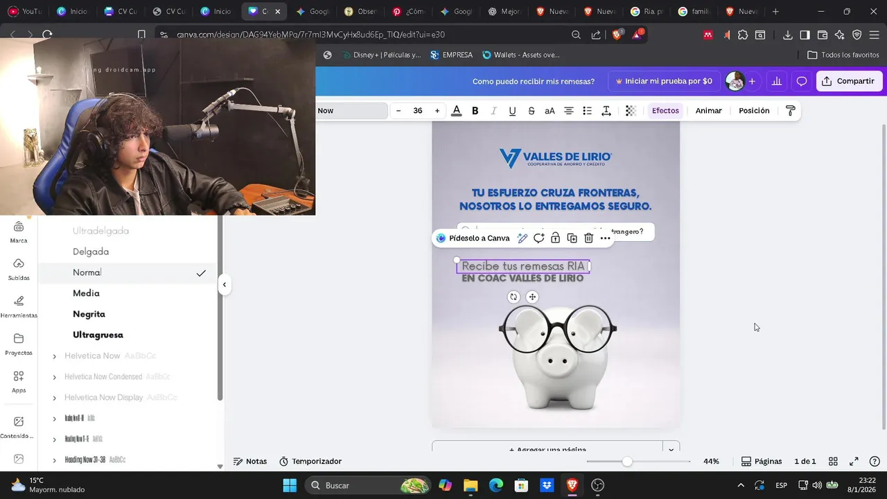Viewport: 887px width, 499px height.
Task: Expand Helvetica Now Display font family
Action: 55,398
